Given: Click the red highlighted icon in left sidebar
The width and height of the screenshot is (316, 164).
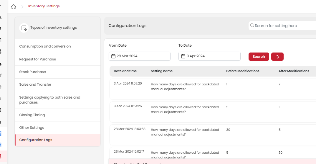Looking at the screenshot, I should pyautogui.click(x=1, y=156).
